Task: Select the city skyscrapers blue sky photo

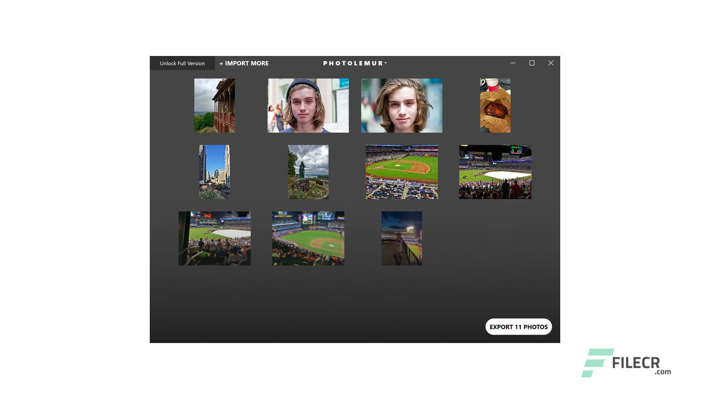Action: [x=215, y=172]
